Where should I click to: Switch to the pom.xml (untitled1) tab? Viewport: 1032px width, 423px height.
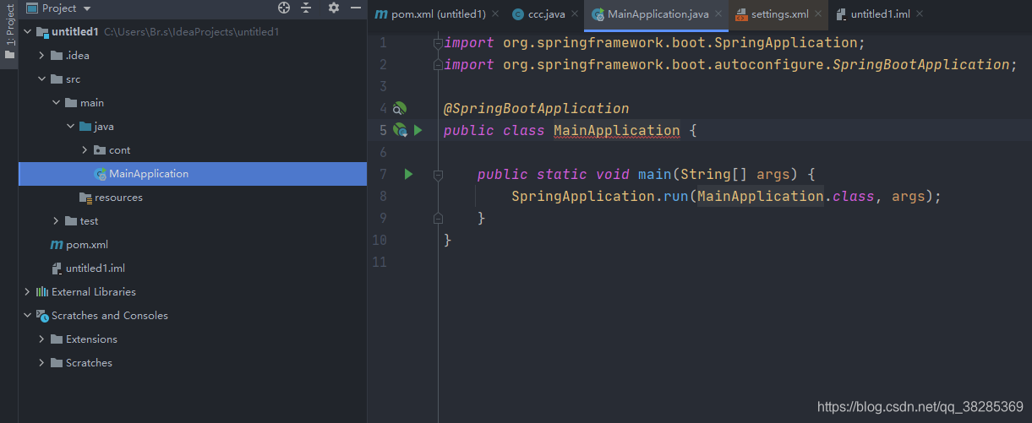coord(439,14)
